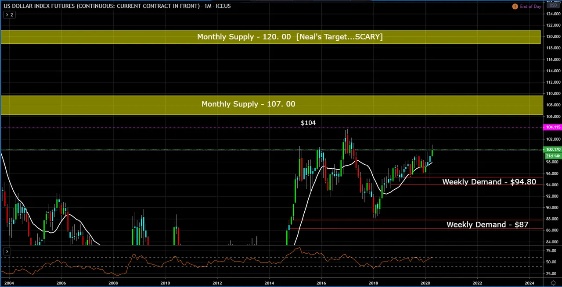The image size is (562, 287).
Task: Expand the RSI pane legend arrow
Action: [7, 252]
